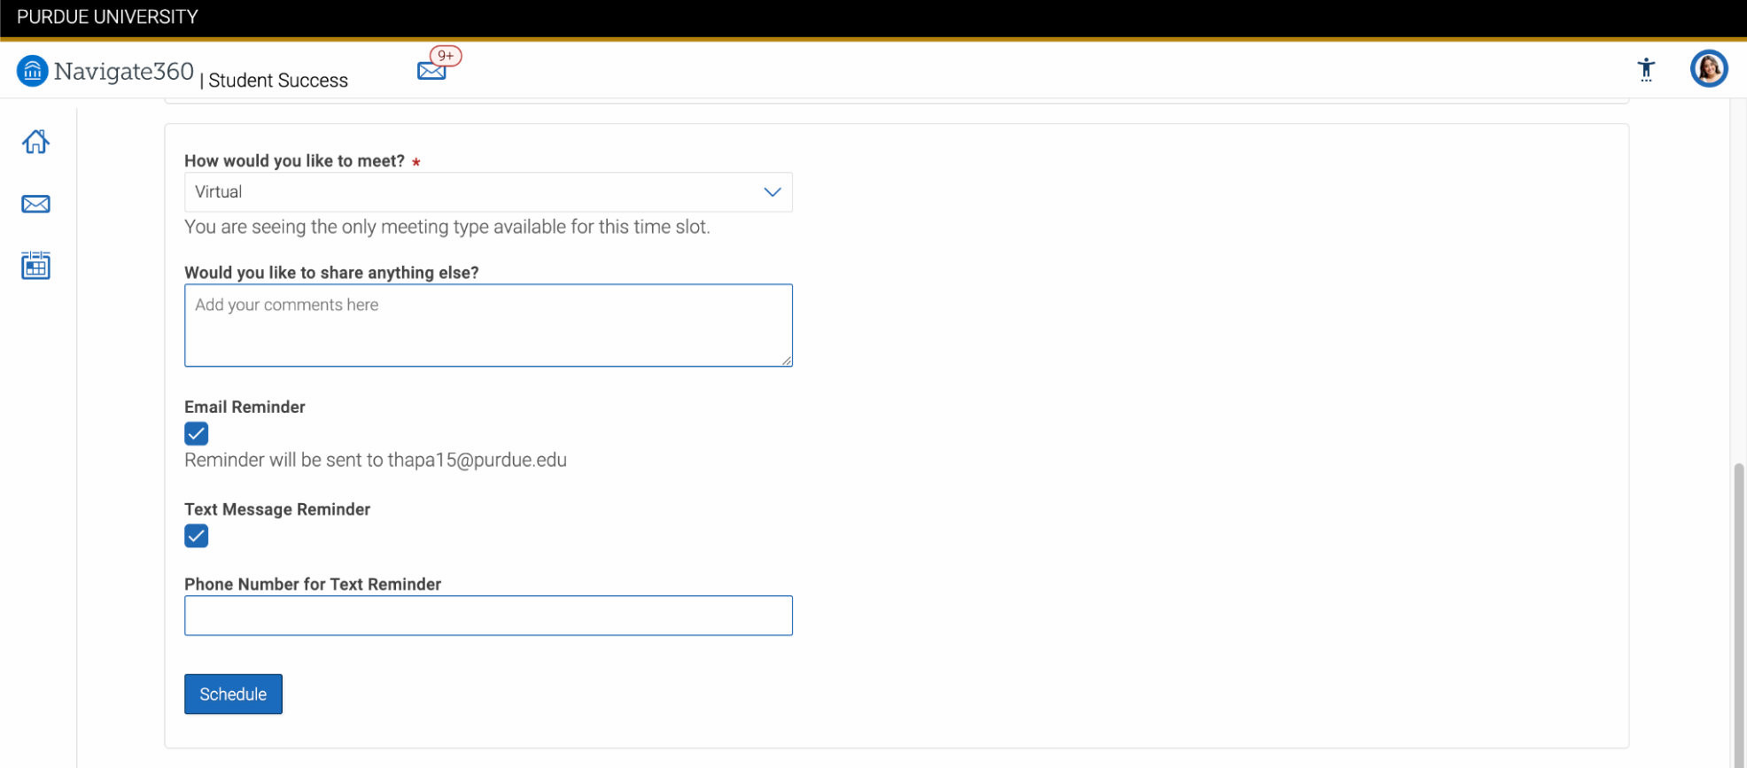This screenshot has width=1747, height=768.
Task: Click the 'Reminder will be sent to' email text
Action: pos(376,460)
